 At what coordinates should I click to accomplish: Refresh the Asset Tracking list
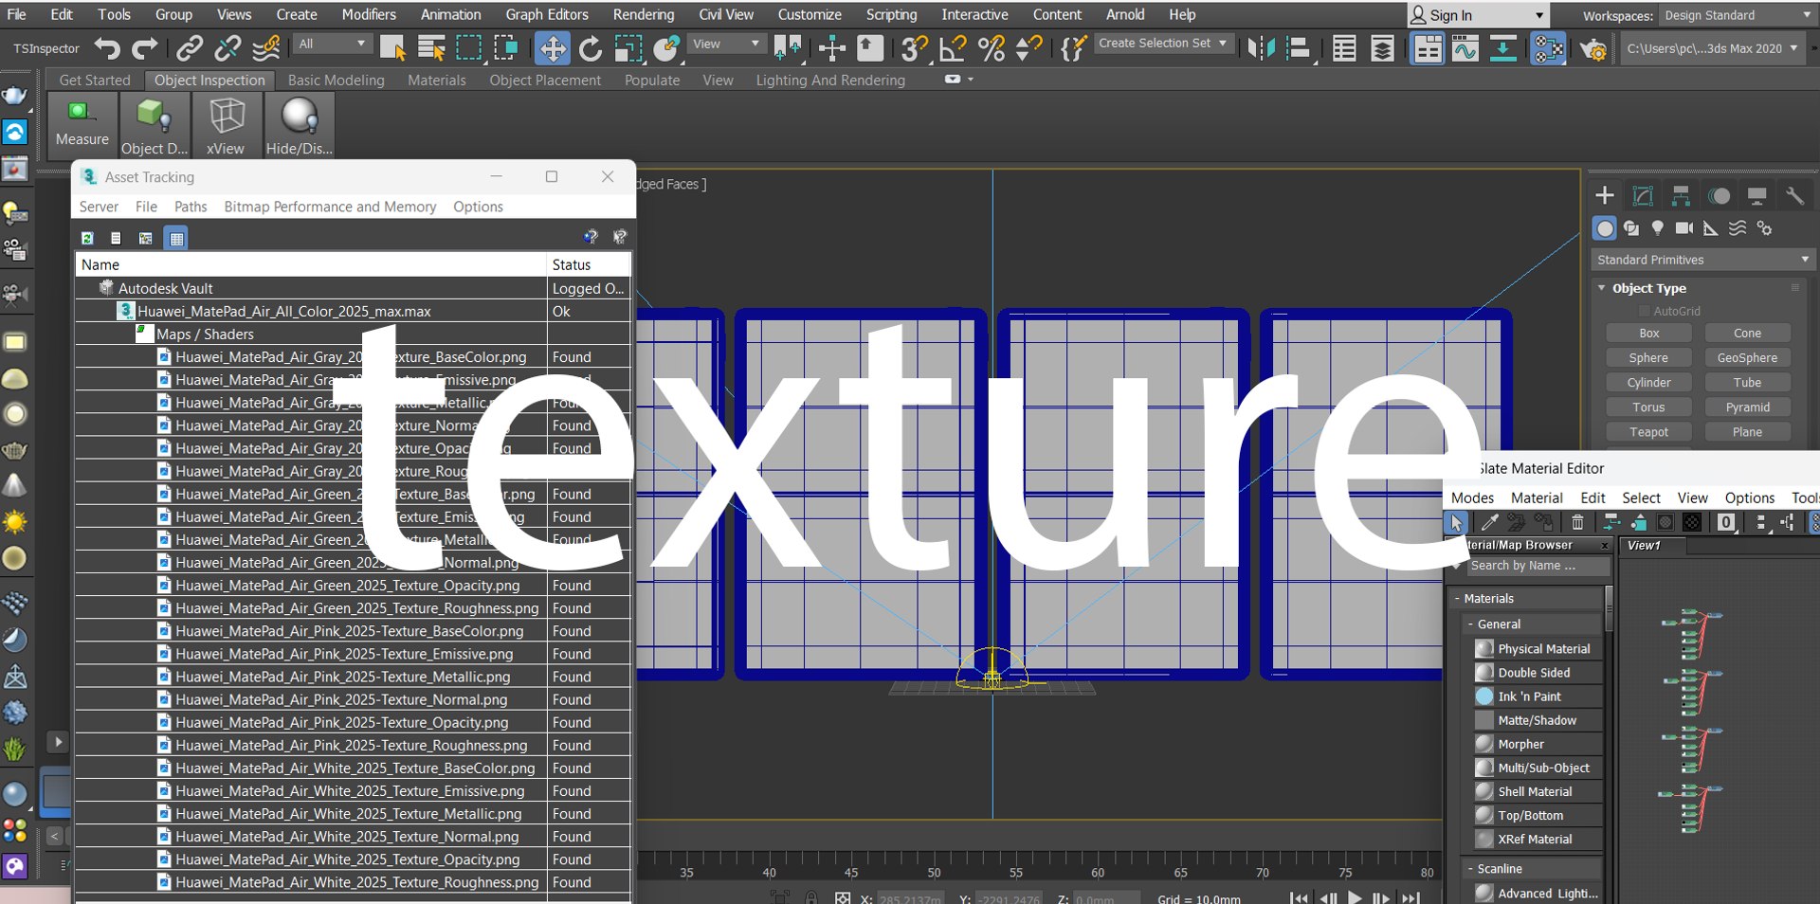(87, 238)
